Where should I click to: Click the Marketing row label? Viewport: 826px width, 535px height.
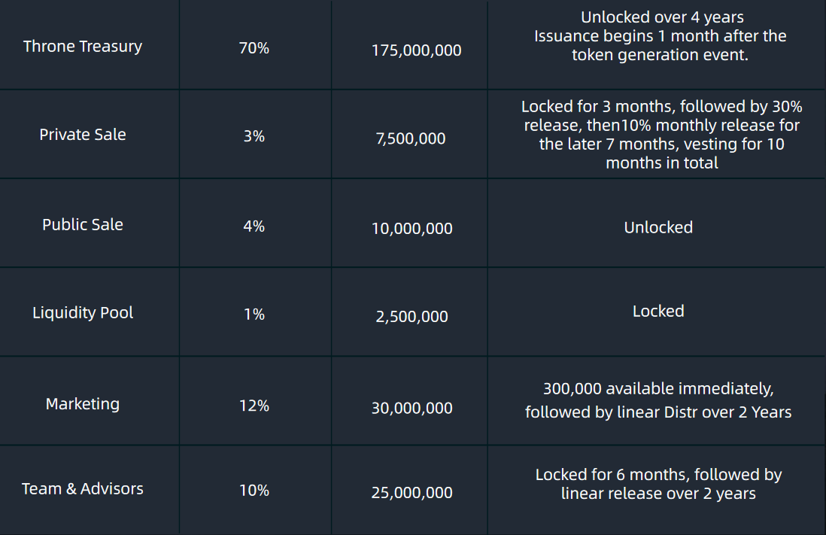click(x=83, y=404)
